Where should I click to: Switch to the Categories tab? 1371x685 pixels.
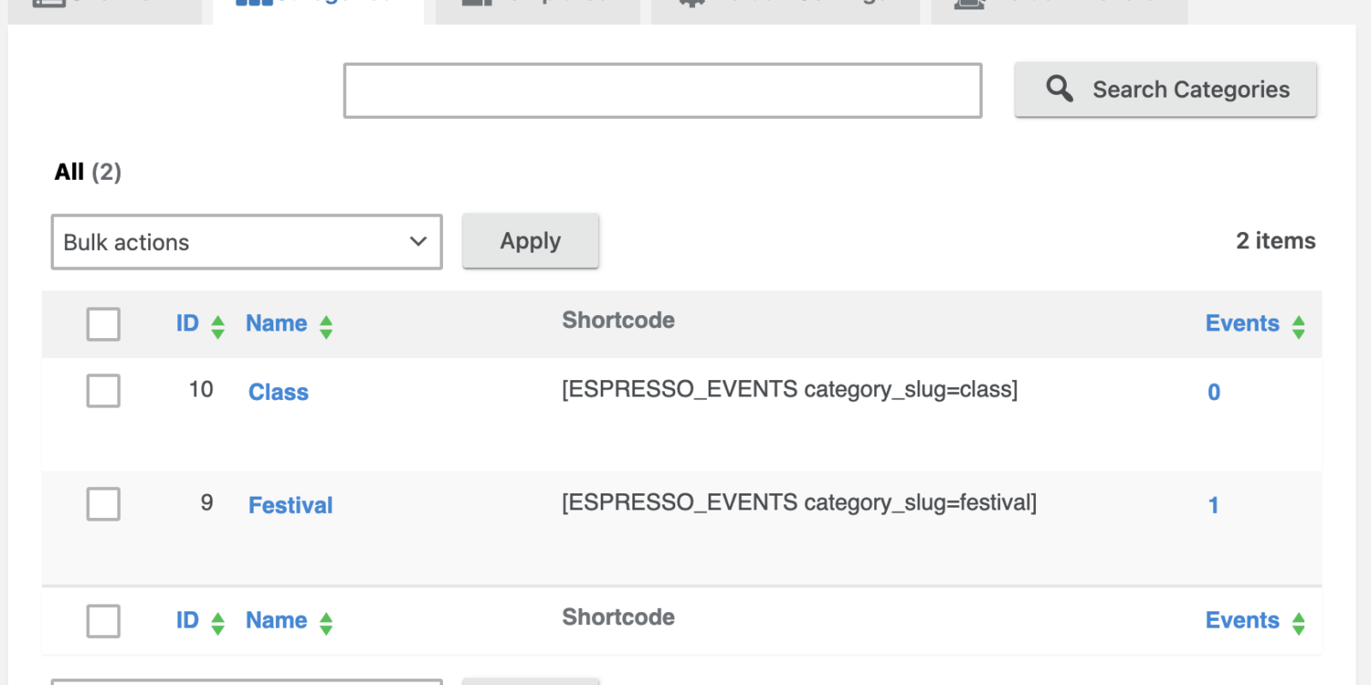317,4
